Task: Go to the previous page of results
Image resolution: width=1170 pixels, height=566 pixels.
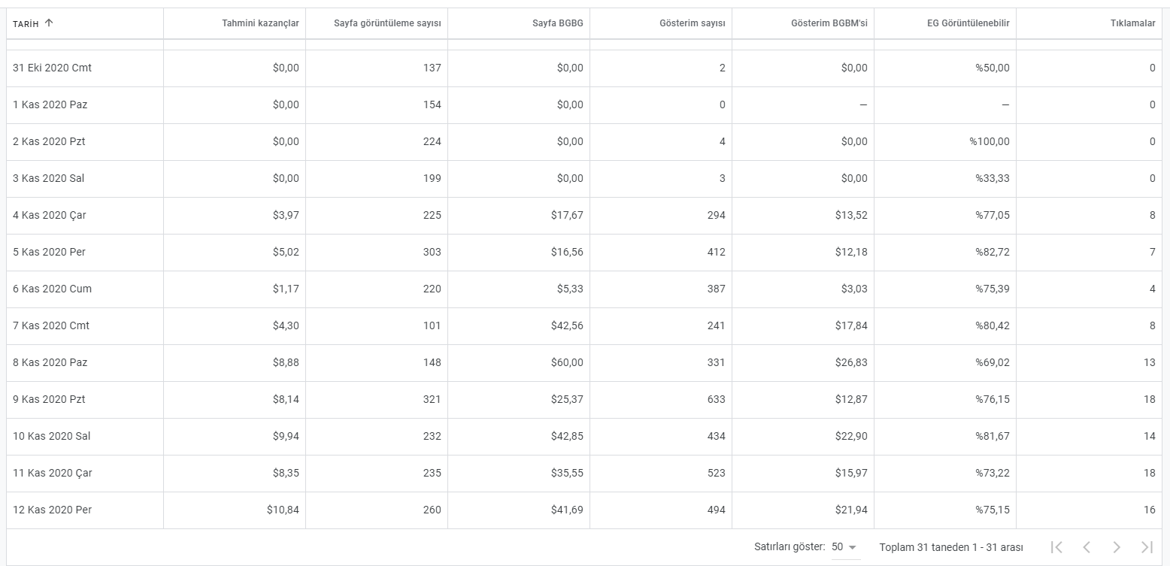Action: 1087,547
